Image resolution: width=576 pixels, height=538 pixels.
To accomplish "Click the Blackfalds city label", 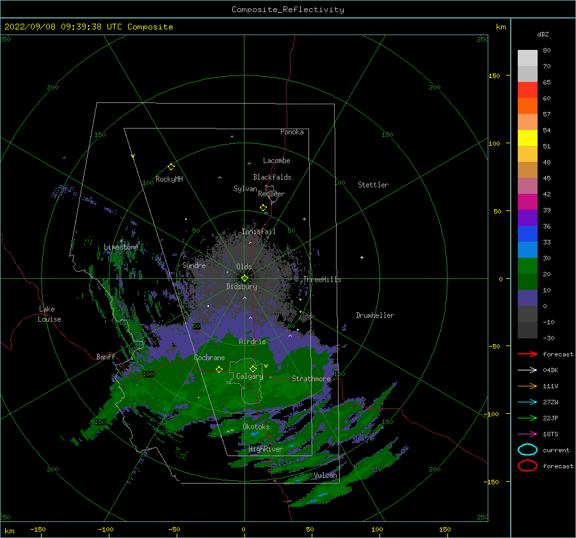I will point(272,177).
